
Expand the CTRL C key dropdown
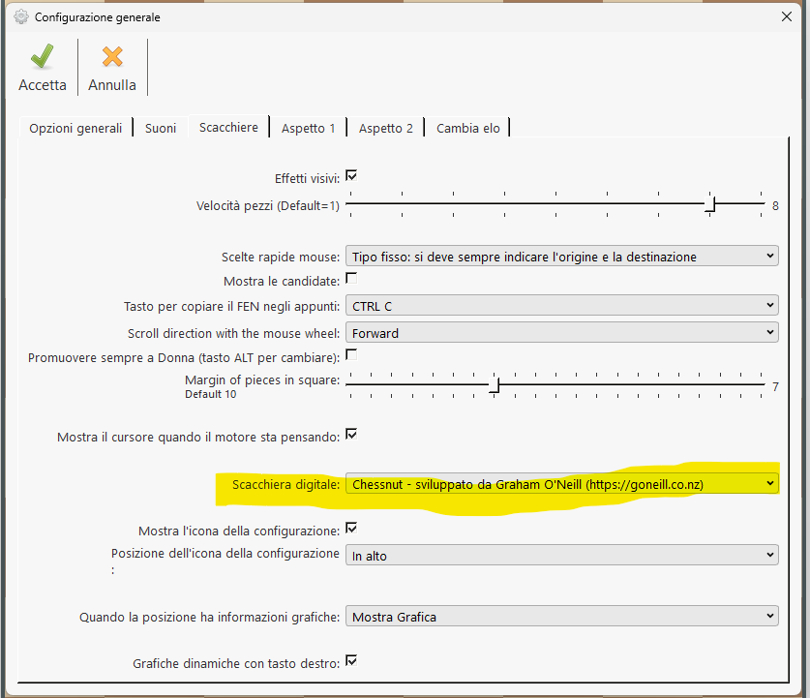pos(561,306)
